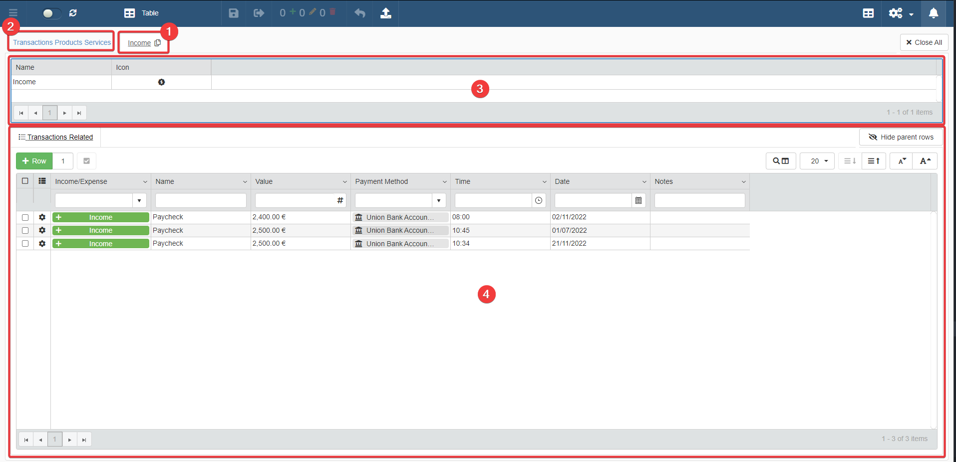
Task: Click the refresh icon in top bar
Action: (73, 13)
